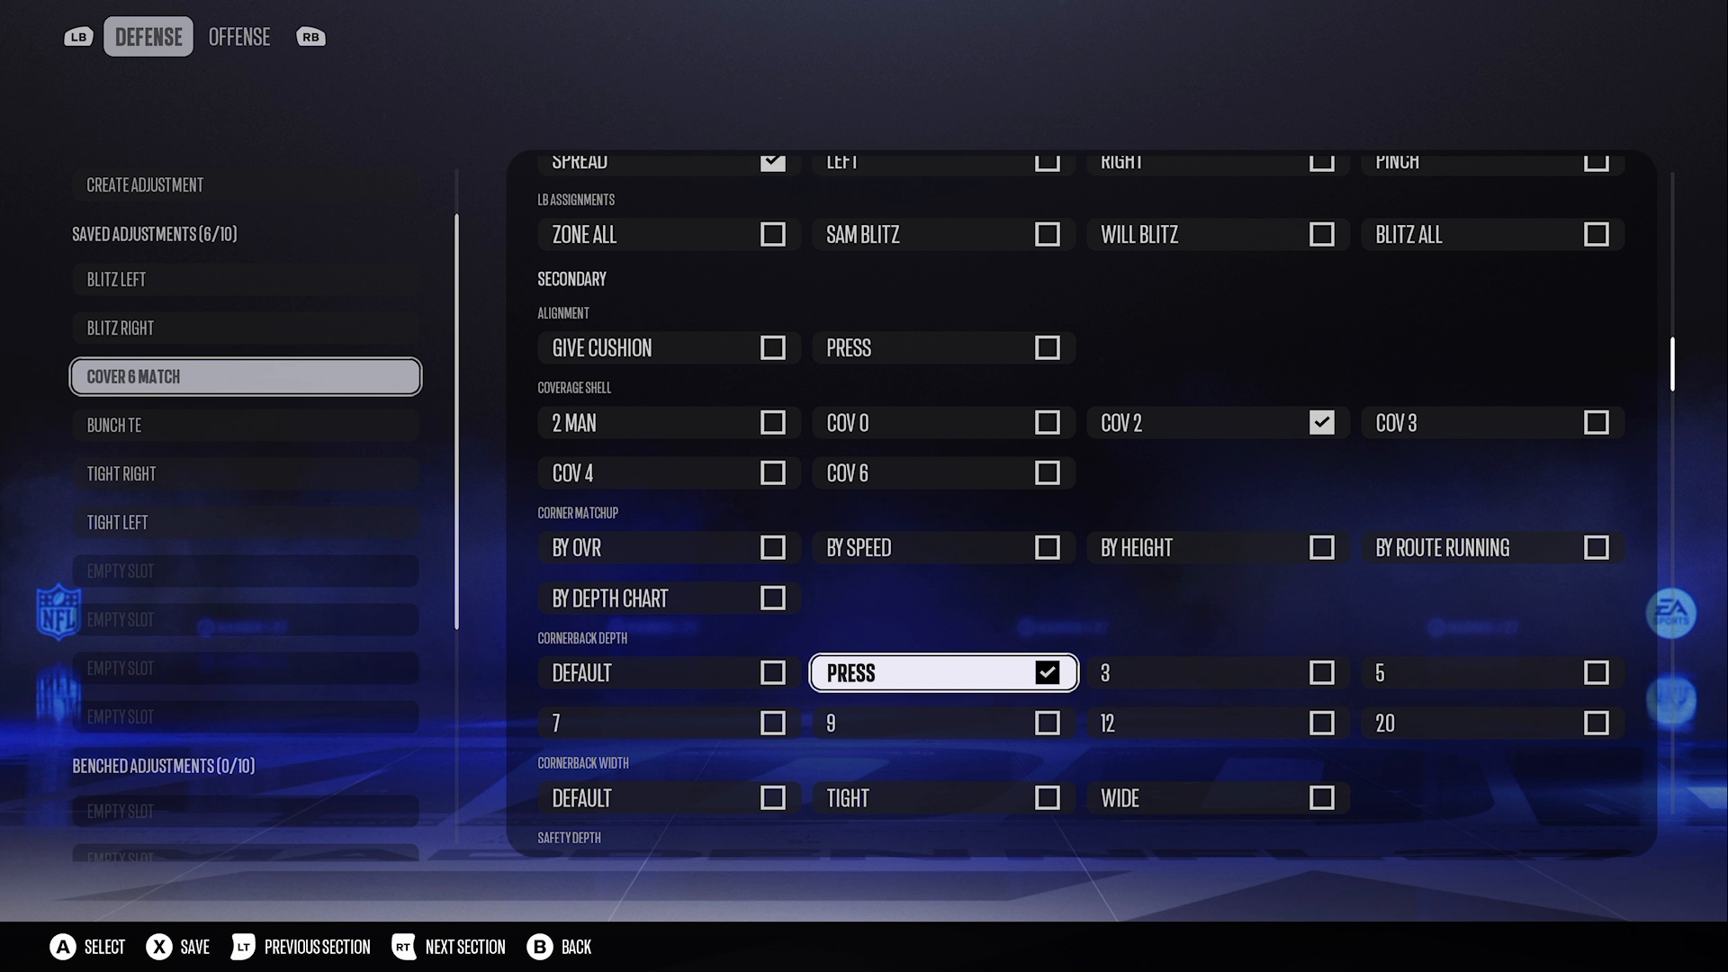The height and width of the screenshot is (972, 1728).
Task: Click the Next Section label
Action: pyautogui.click(x=465, y=947)
